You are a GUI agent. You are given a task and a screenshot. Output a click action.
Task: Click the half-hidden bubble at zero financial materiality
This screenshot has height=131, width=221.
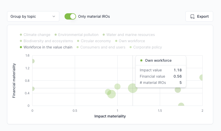click(181, 104)
